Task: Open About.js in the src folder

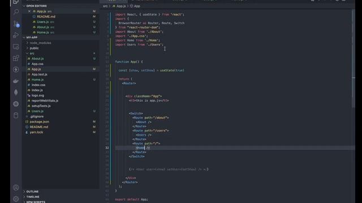Action: 61,59
